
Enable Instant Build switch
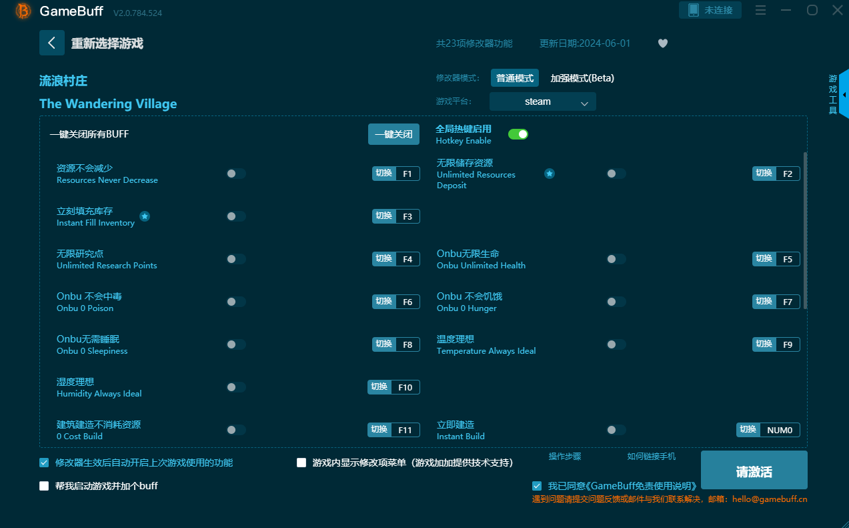point(616,430)
